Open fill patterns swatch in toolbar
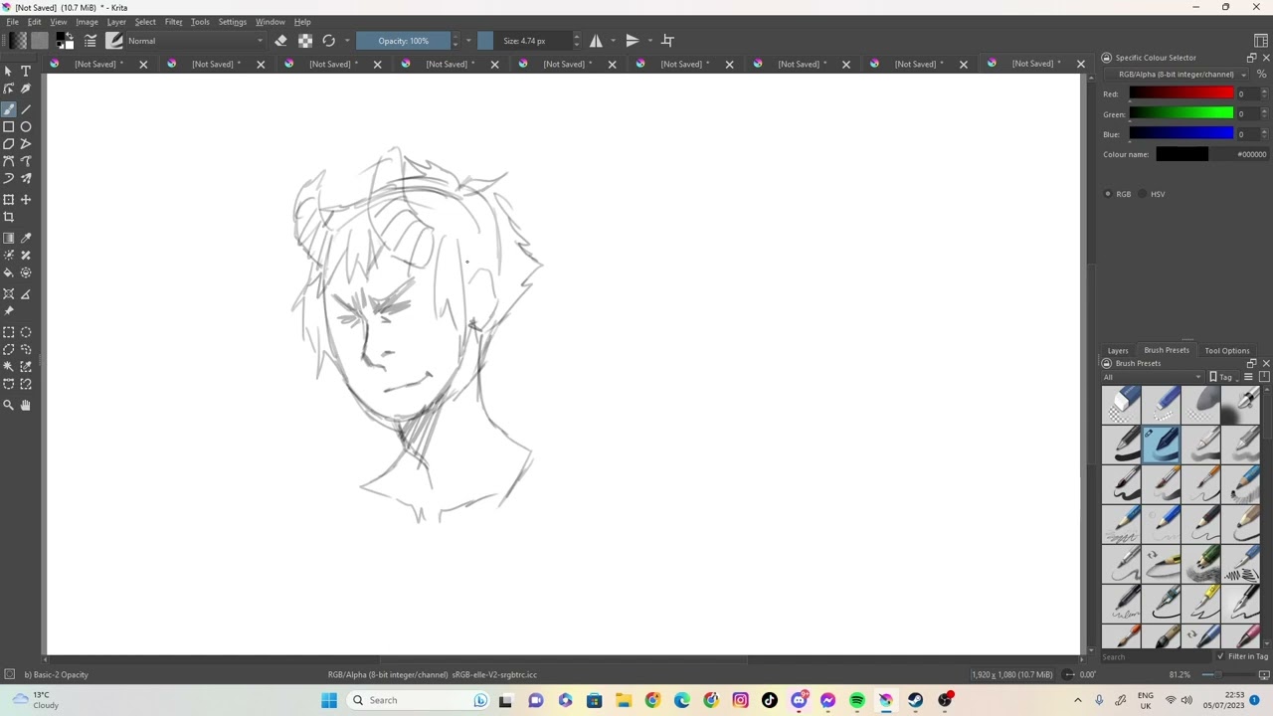This screenshot has width=1273, height=716. [x=40, y=41]
